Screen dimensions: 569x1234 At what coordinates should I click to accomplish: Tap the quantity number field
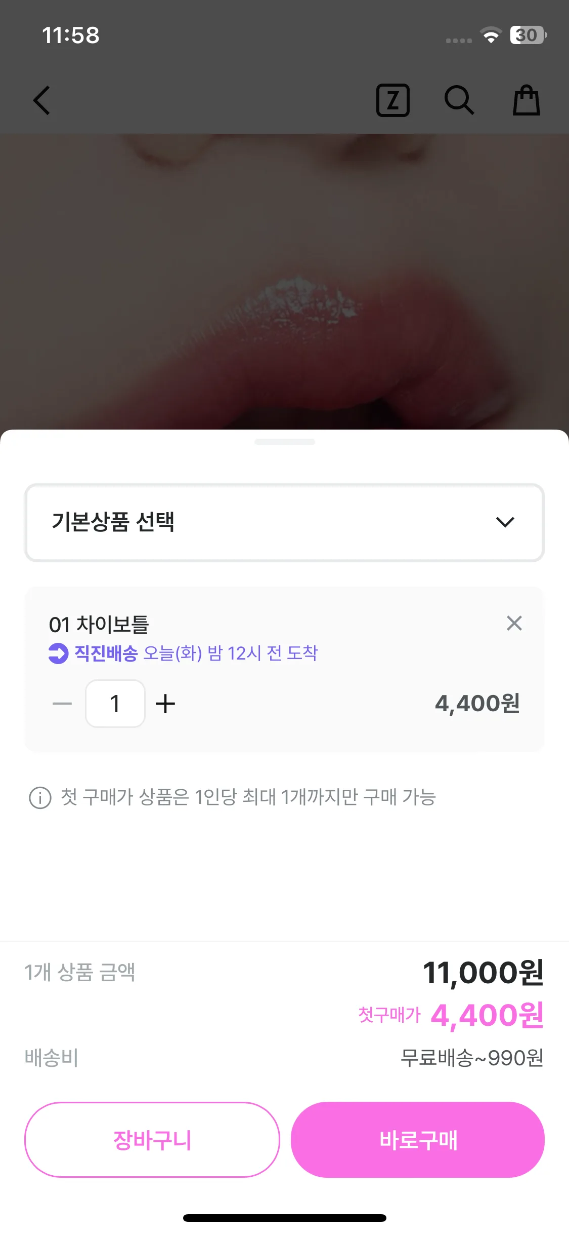(115, 704)
